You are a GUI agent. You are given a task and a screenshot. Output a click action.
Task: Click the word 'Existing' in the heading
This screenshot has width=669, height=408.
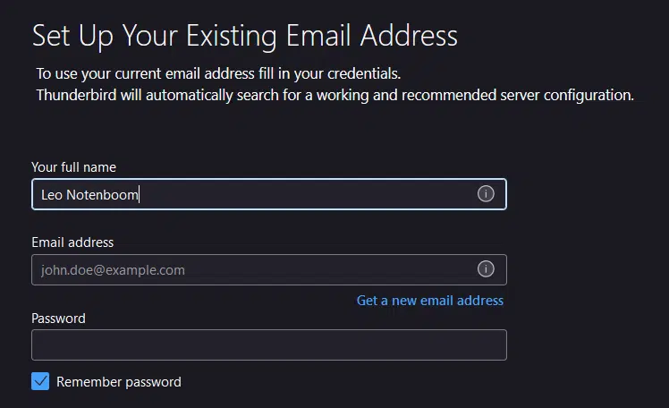[232, 37]
